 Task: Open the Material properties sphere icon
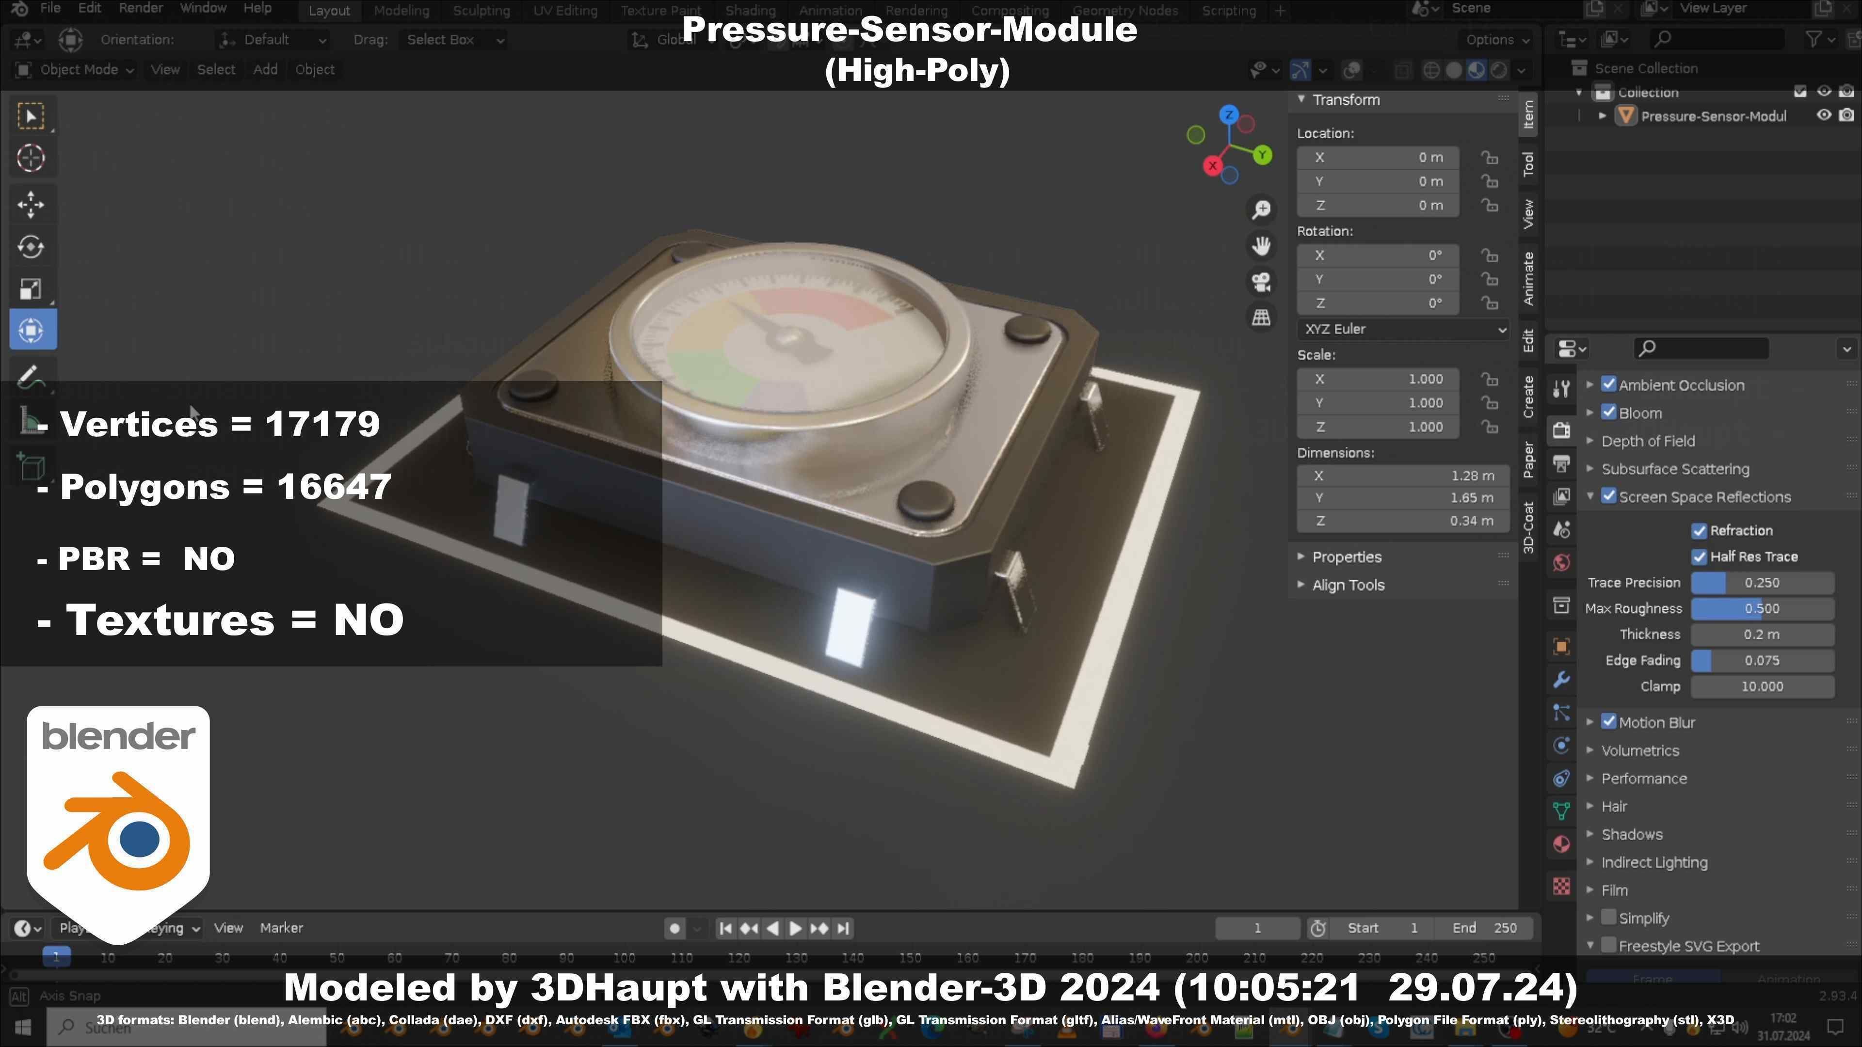(x=1561, y=845)
